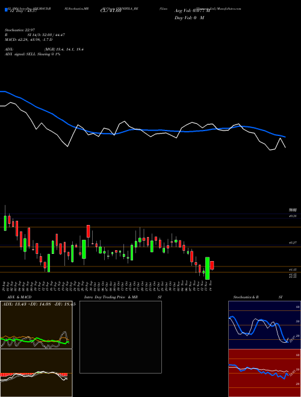Click the large green candle near chart end
The height and width of the screenshot is (397, 301).
(x=207, y=268)
